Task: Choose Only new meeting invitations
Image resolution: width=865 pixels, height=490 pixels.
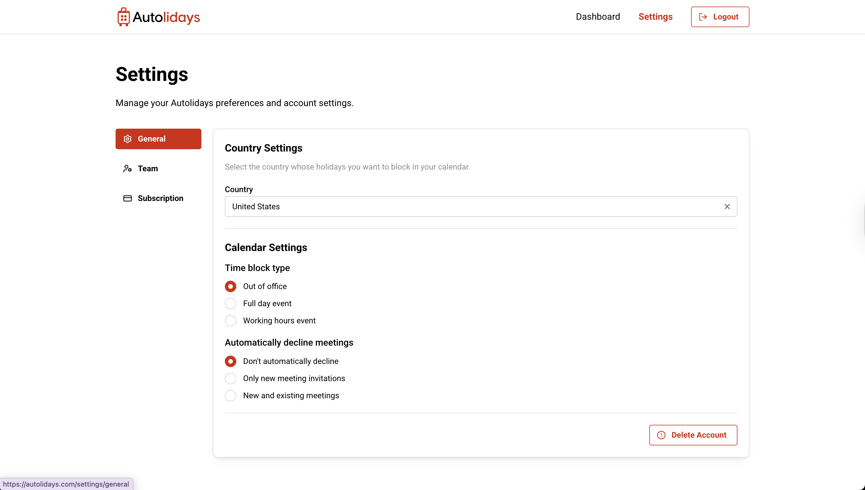Action: (231, 379)
